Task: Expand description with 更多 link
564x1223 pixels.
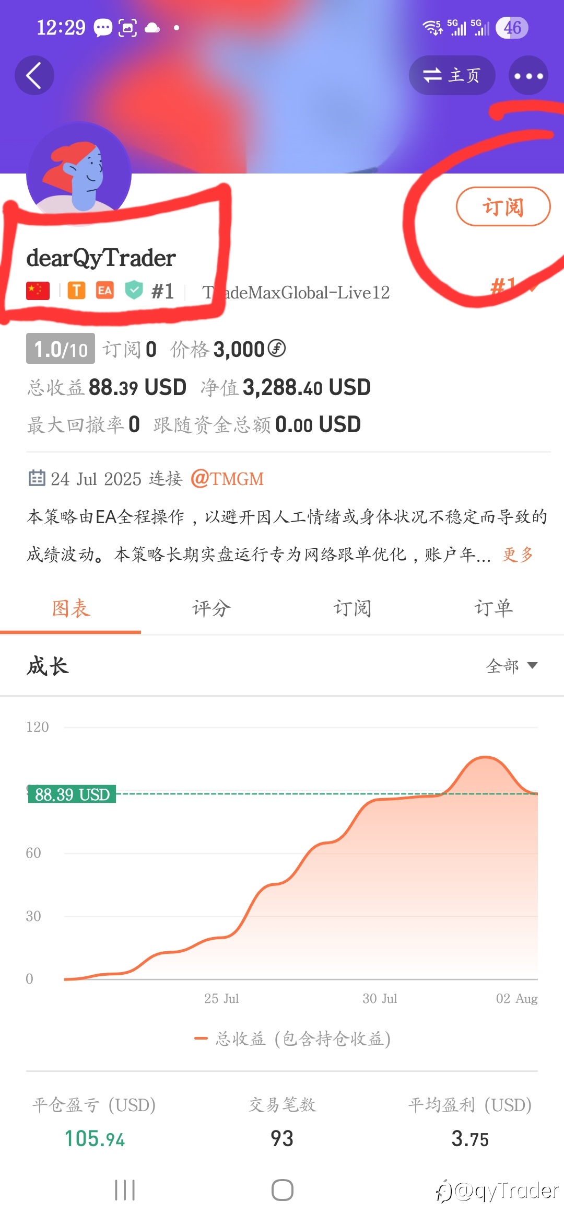Action: point(518,554)
